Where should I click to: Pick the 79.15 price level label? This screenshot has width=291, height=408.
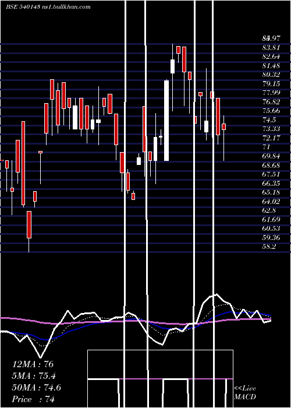[271, 84]
